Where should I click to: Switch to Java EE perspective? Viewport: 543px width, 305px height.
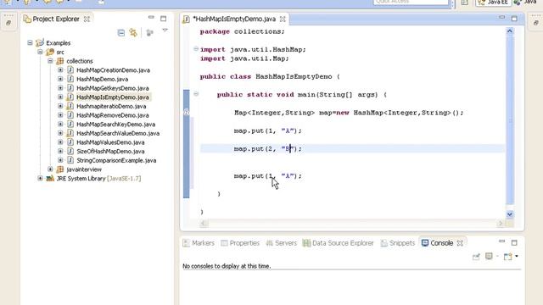pyautogui.click(x=494, y=3)
